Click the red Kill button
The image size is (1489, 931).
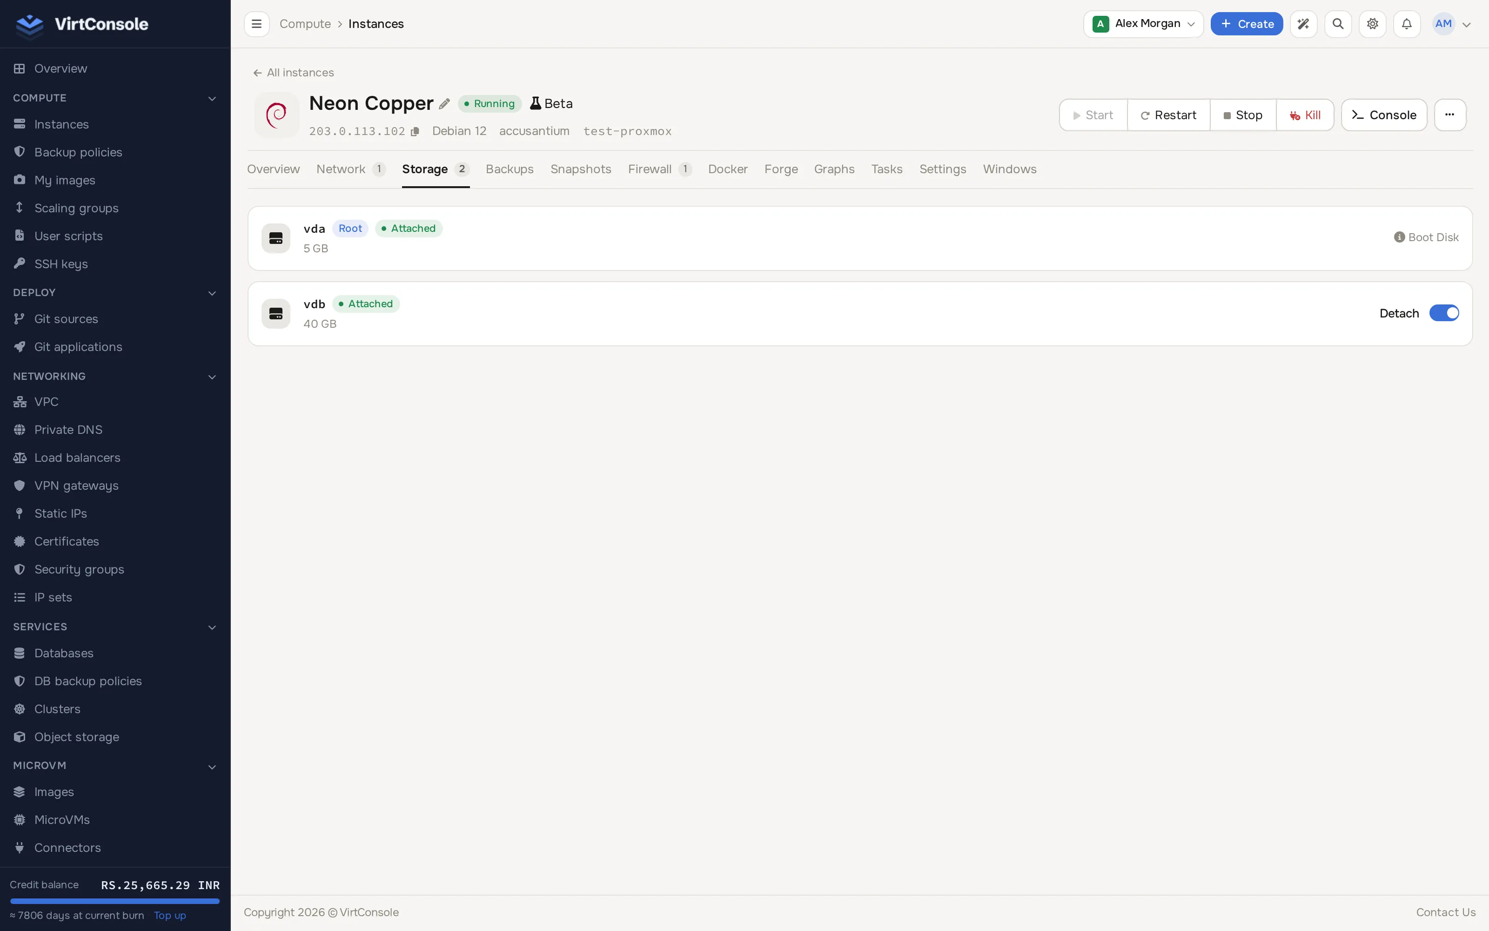pos(1304,115)
